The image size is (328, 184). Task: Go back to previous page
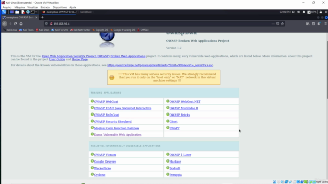click(5, 24)
